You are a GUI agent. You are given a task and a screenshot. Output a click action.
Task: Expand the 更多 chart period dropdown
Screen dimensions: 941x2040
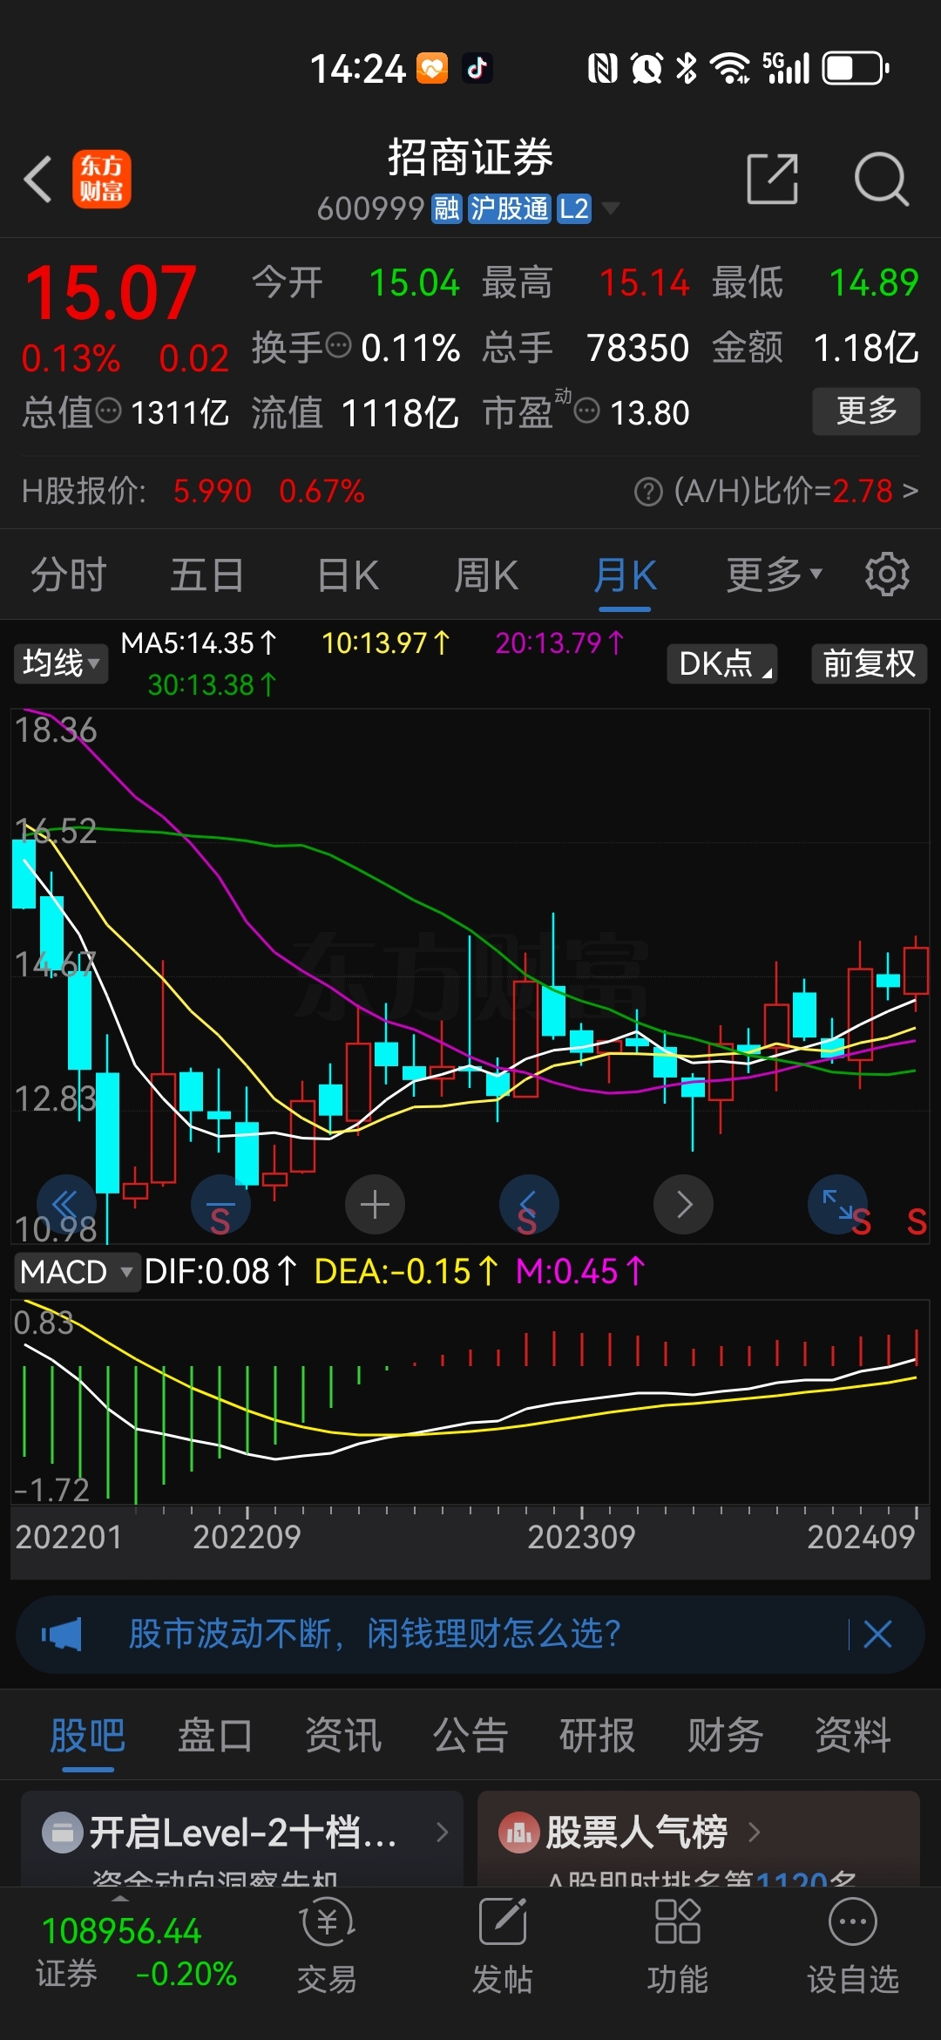(x=774, y=575)
